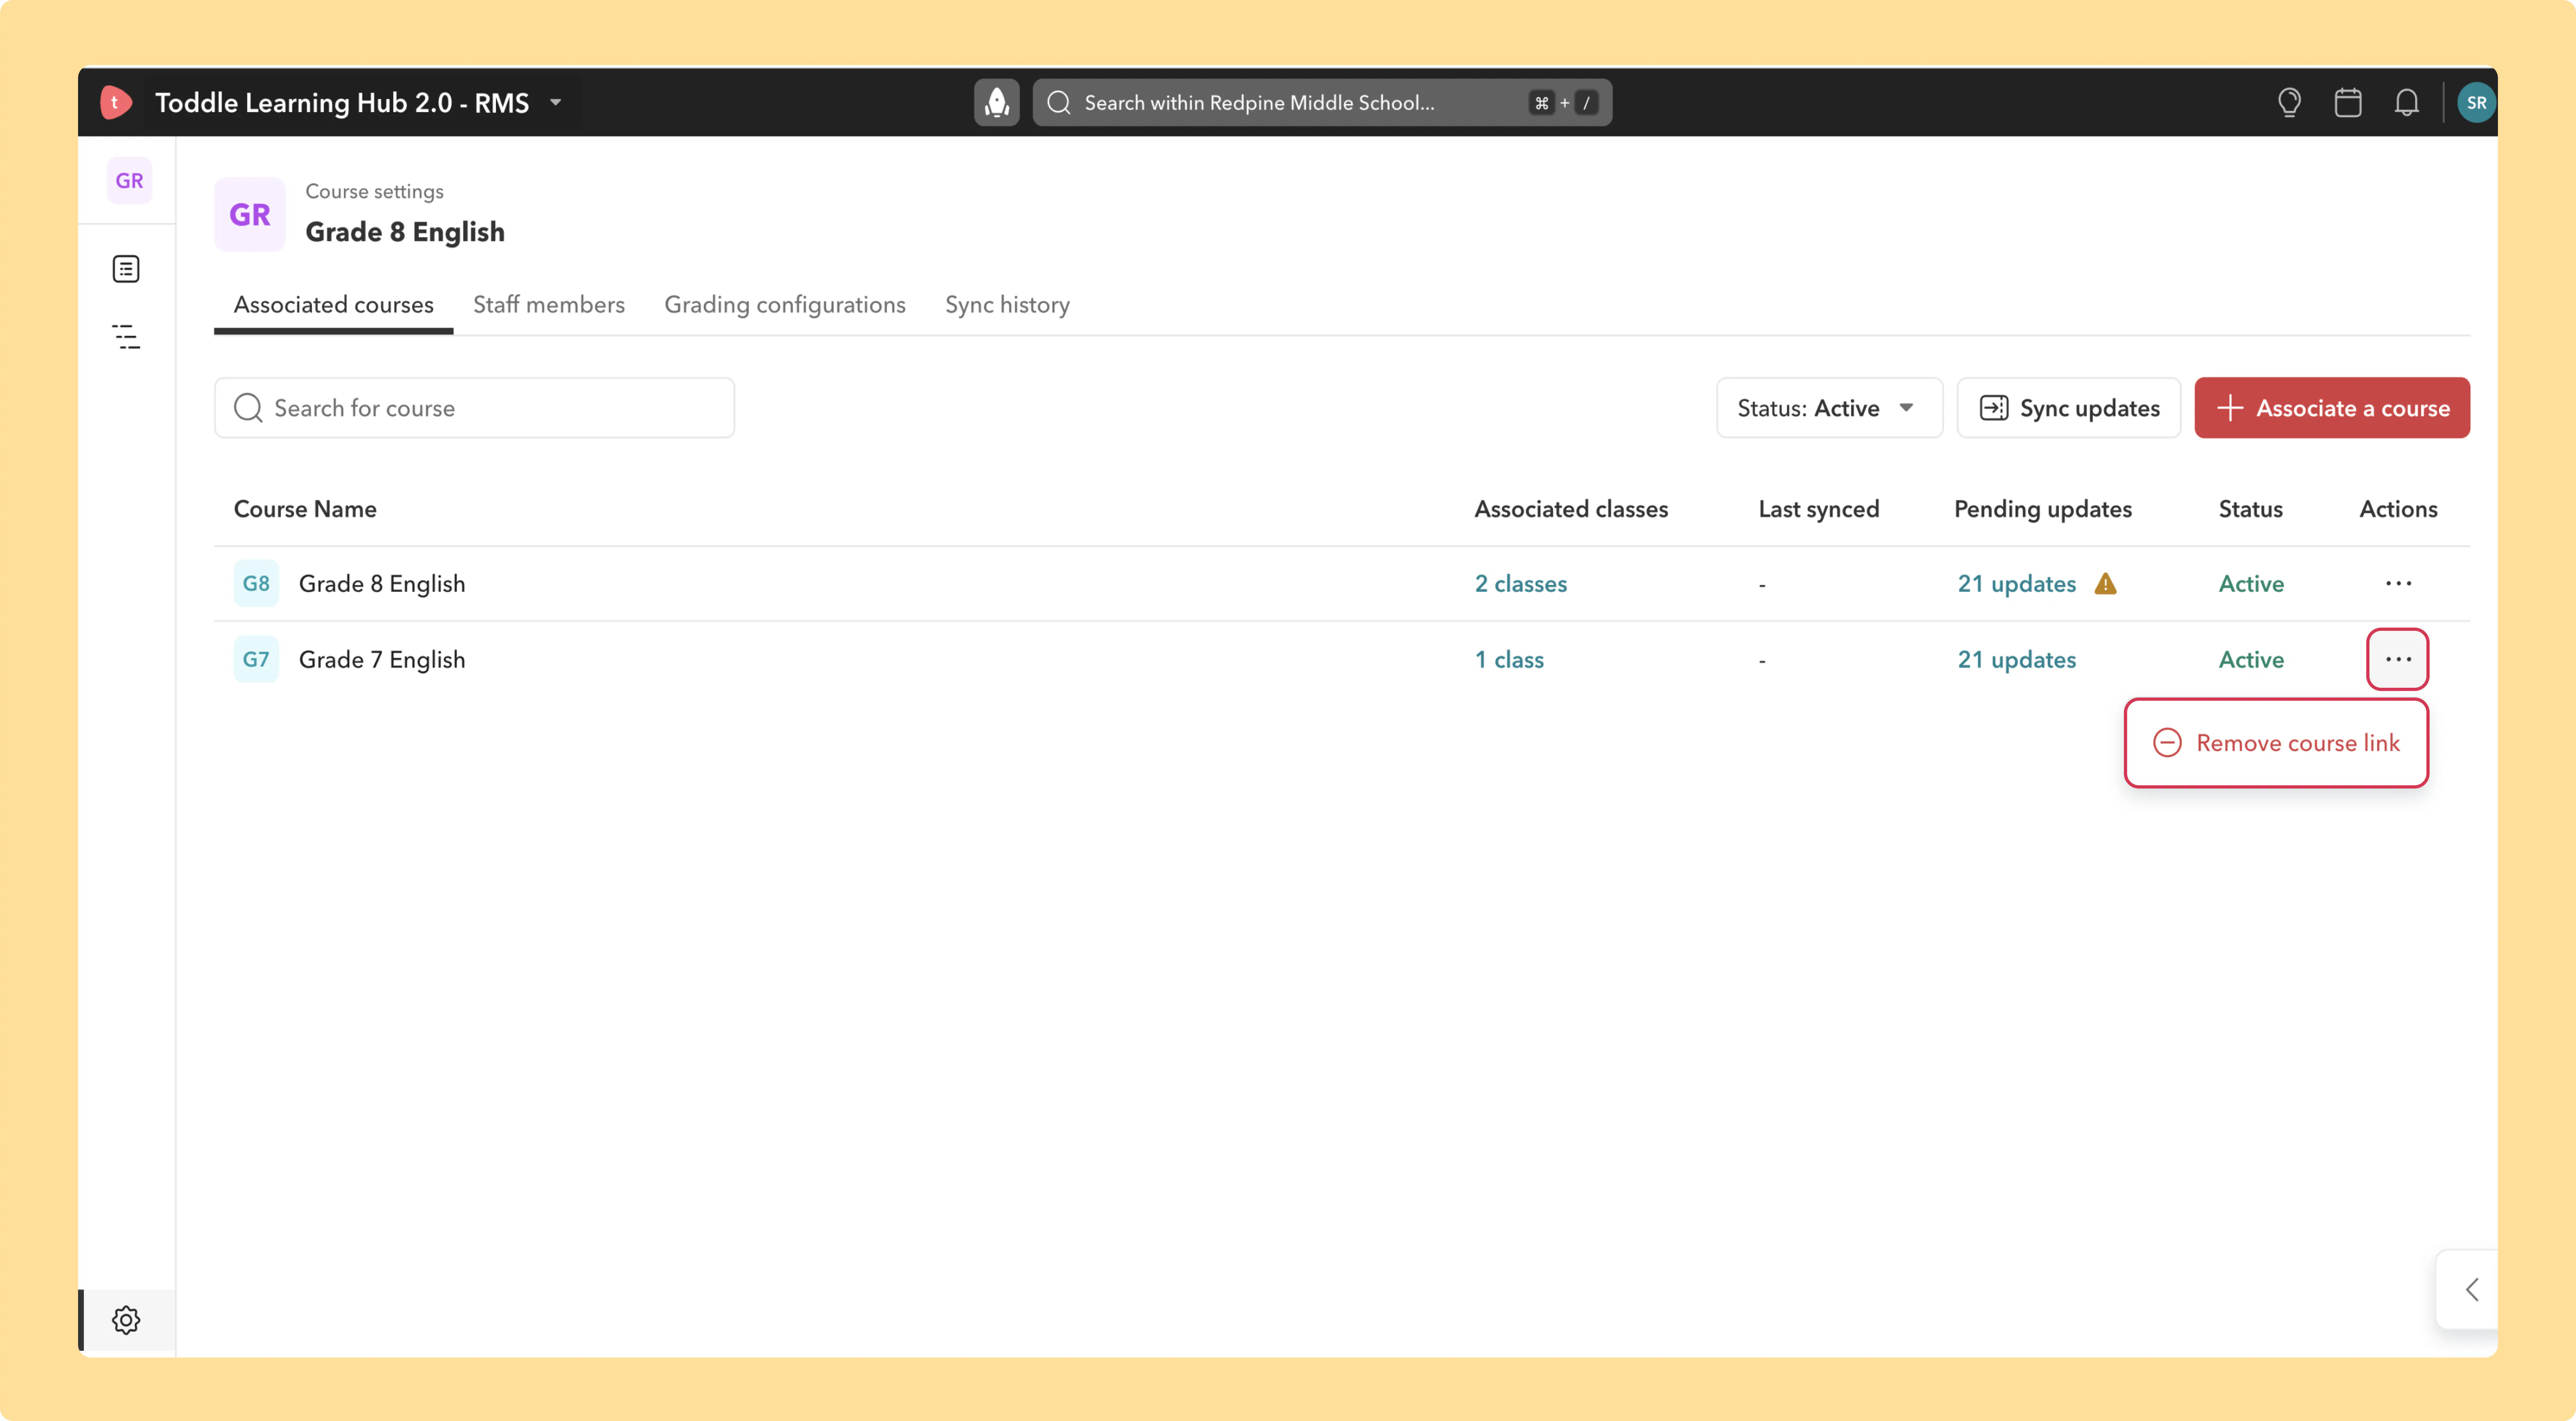The height and width of the screenshot is (1421, 2576).
Task: Click the large GR course avatar
Action: coord(250,214)
